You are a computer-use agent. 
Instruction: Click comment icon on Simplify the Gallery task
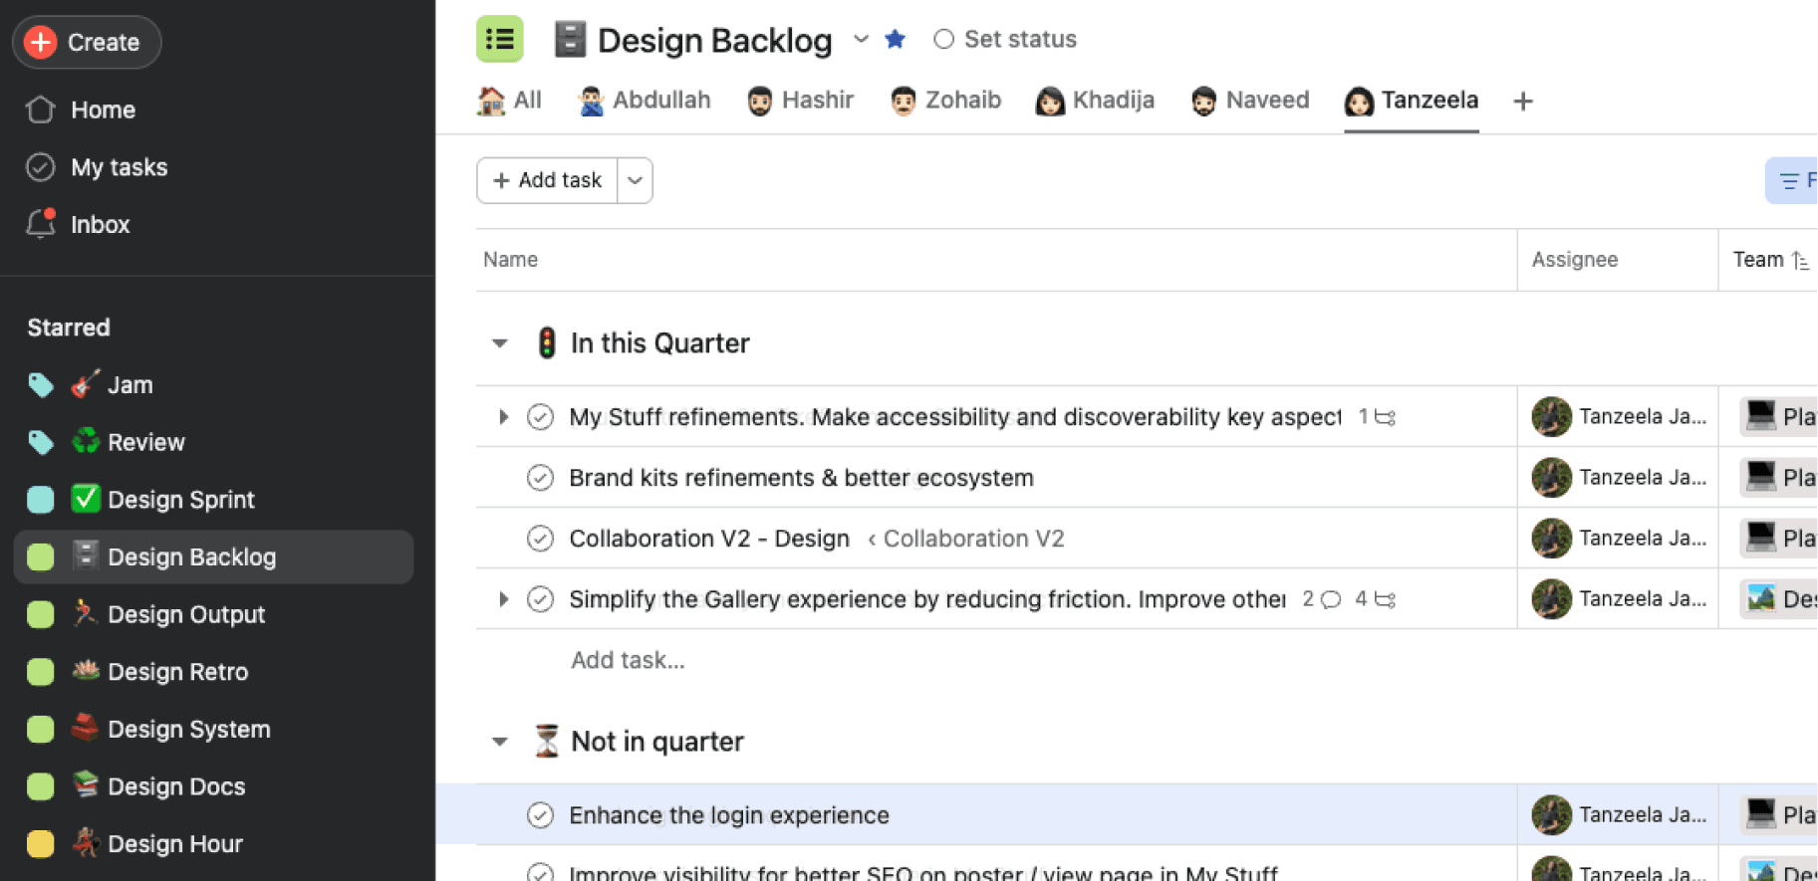point(1330,599)
